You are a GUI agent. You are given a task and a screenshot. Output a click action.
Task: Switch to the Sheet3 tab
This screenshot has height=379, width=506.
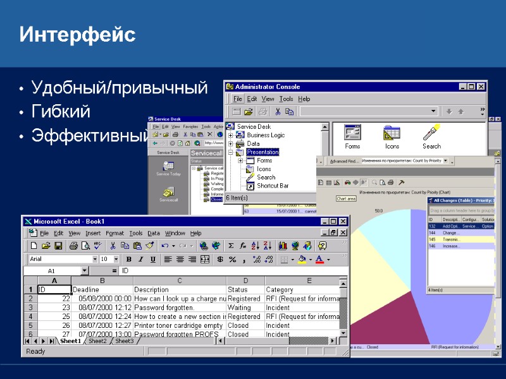coord(124,341)
